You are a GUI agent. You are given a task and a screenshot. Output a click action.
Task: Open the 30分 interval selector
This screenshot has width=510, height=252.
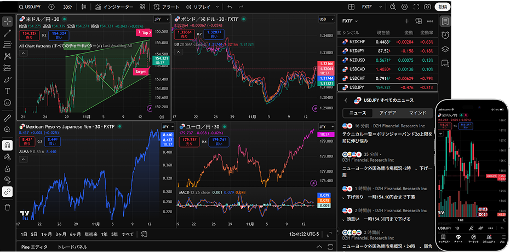[x=68, y=7]
